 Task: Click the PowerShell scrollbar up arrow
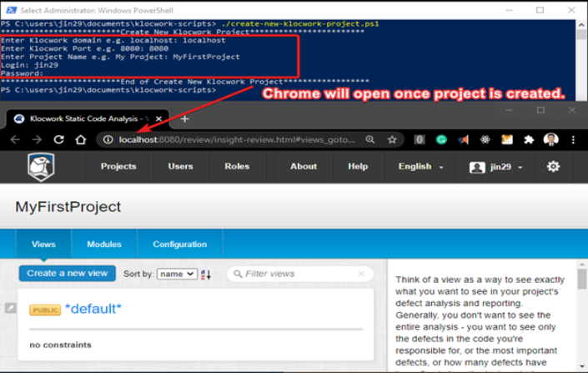pyautogui.click(x=581, y=25)
